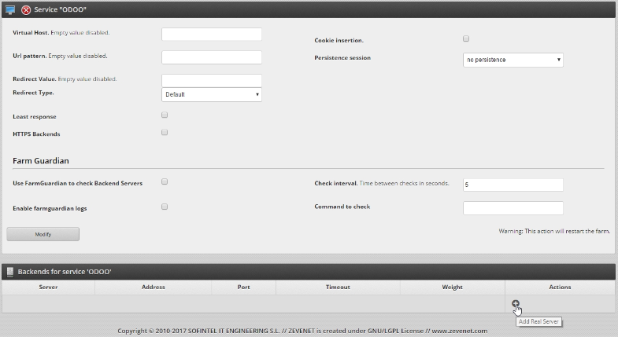
Task: Click the Server column header
Action: click(x=48, y=288)
